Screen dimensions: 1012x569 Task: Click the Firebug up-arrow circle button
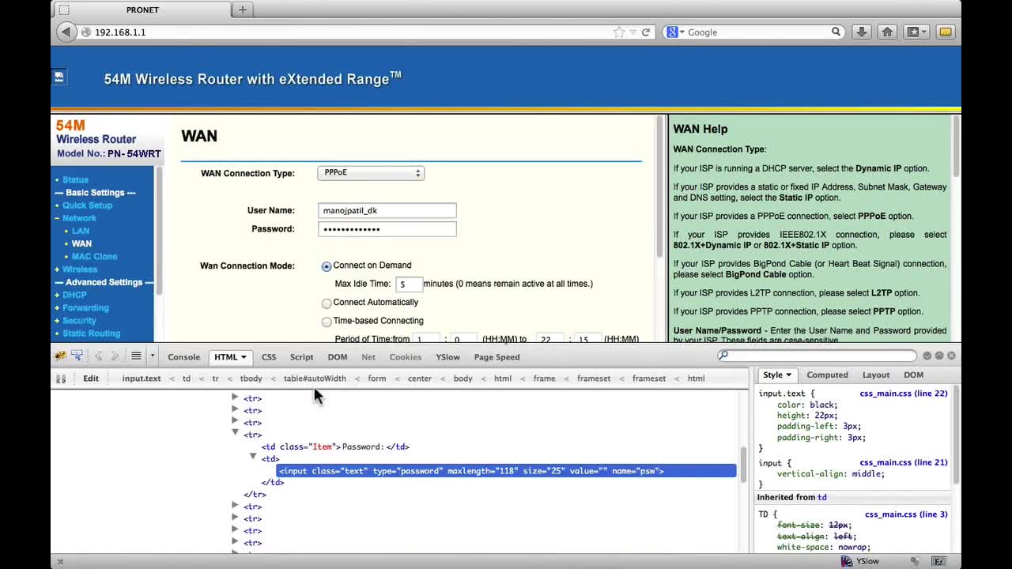(x=939, y=356)
